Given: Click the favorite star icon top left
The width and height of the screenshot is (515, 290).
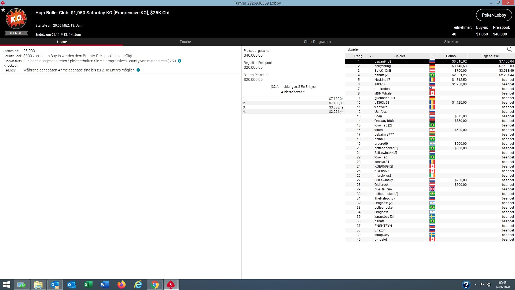Looking at the screenshot, I should (x=3, y=10).
